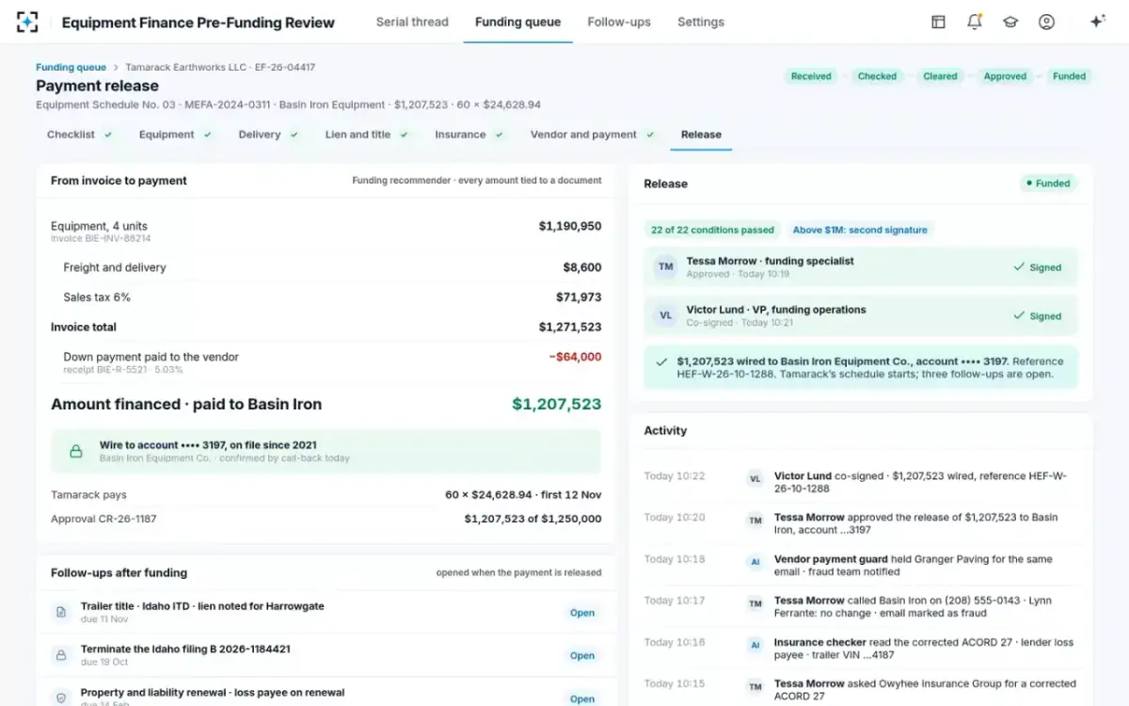Select the Release sub-tab
The height and width of the screenshot is (706, 1129).
coord(701,135)
